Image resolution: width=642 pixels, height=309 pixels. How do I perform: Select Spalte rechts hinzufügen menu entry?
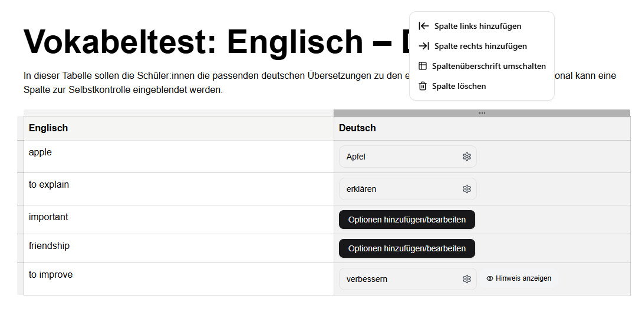pyautogui.click(x=480, y=46)
